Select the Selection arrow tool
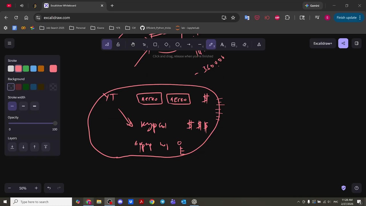 [x=144, y=44]
